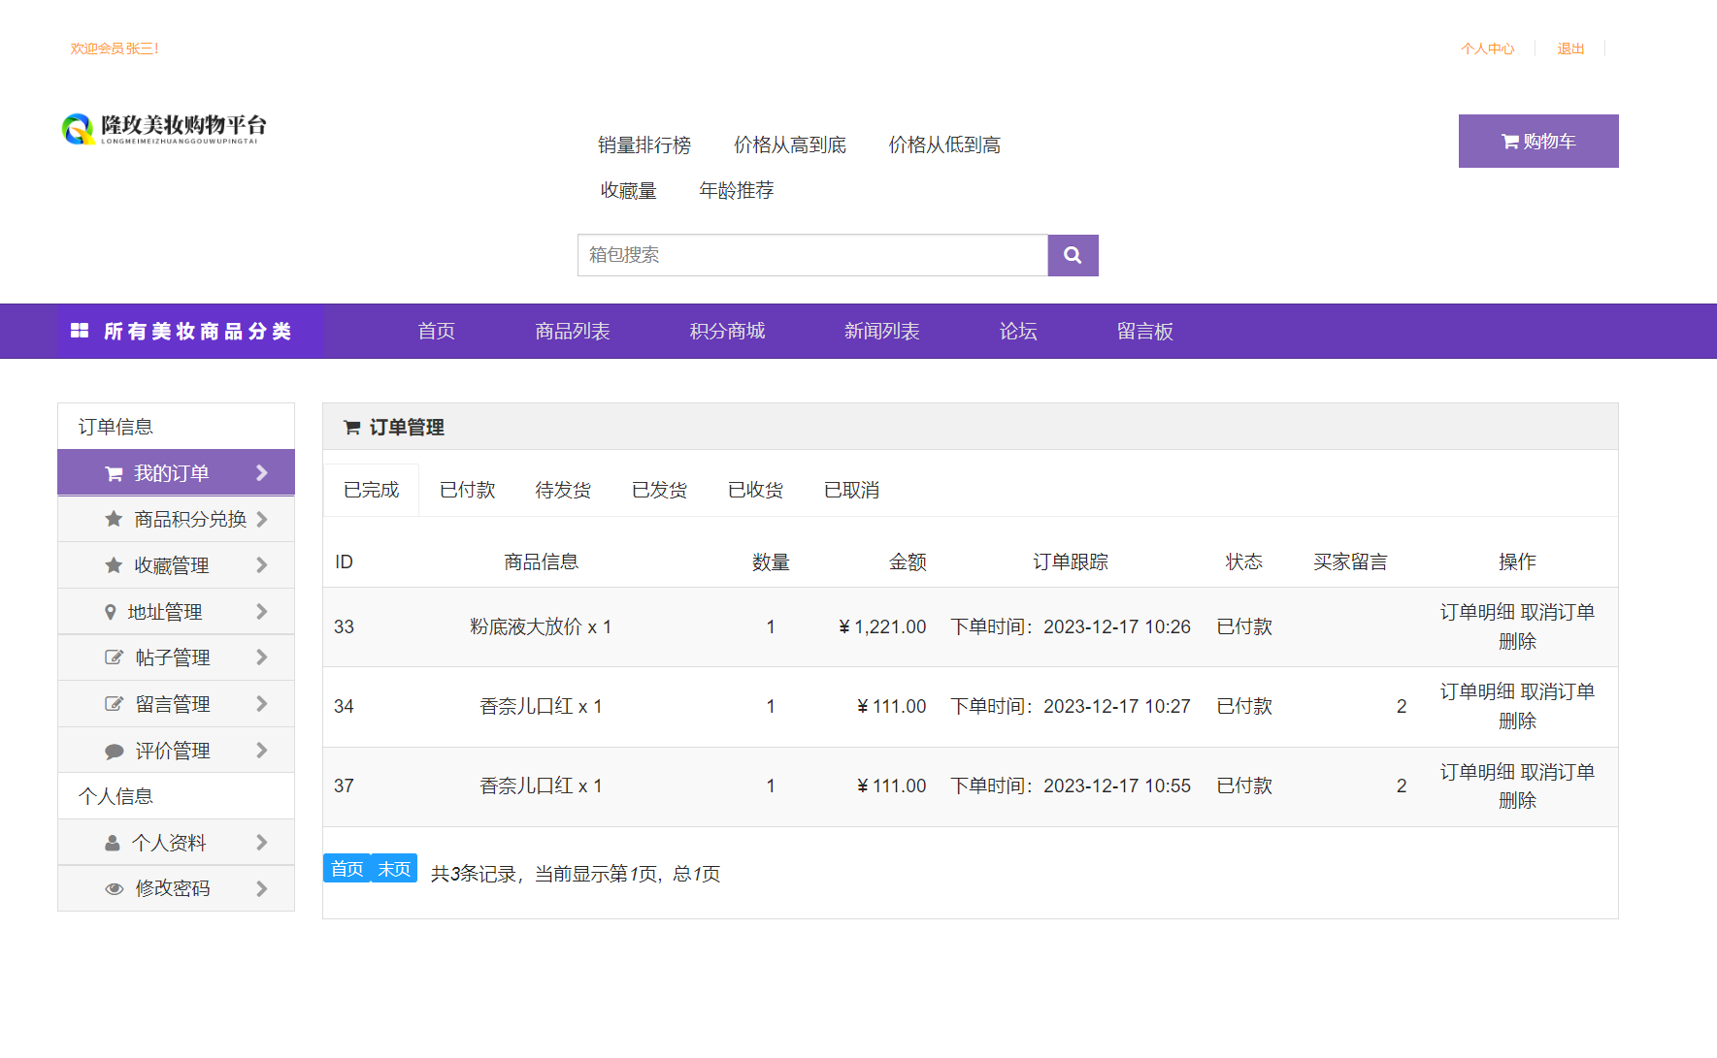The width and height of the screenshot is (1717, 1058).
Task: Switch to the 已取消 tab
Action: 851,490
